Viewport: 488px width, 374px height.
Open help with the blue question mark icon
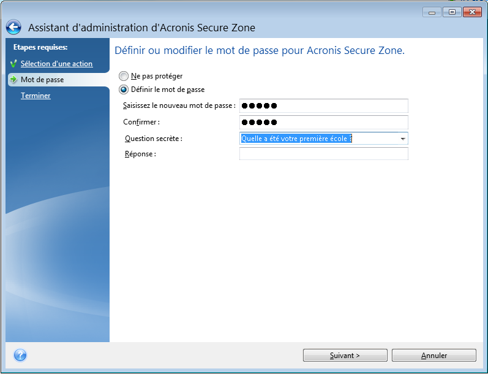coord(20,356)
